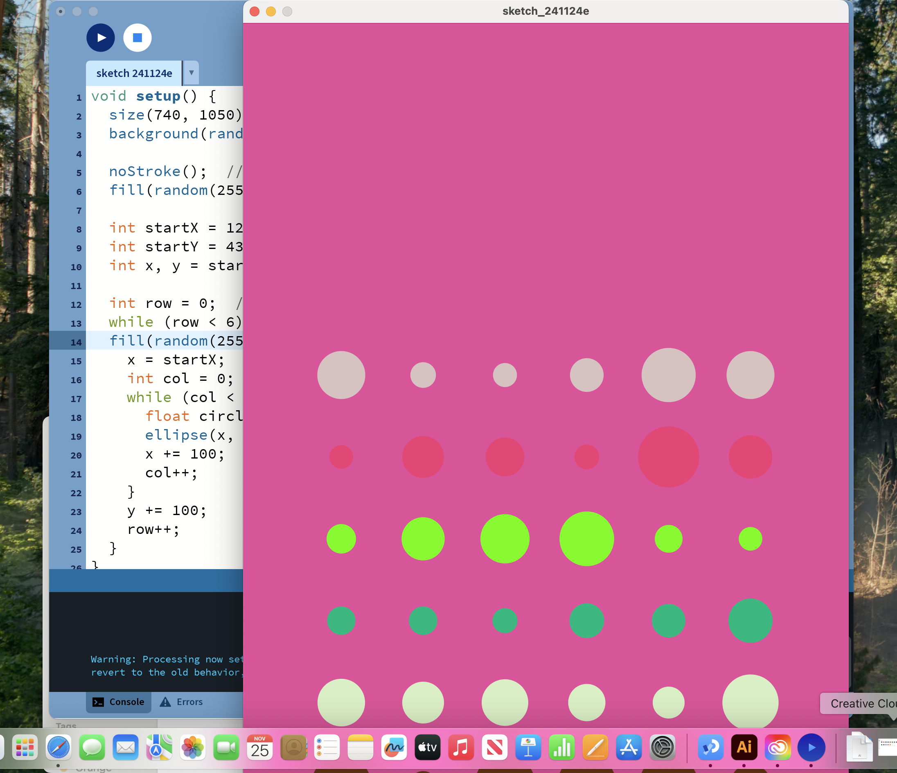897x773 pixels.
Task: Select the sketch_241124e editor tab
Action: click(134, 73)
